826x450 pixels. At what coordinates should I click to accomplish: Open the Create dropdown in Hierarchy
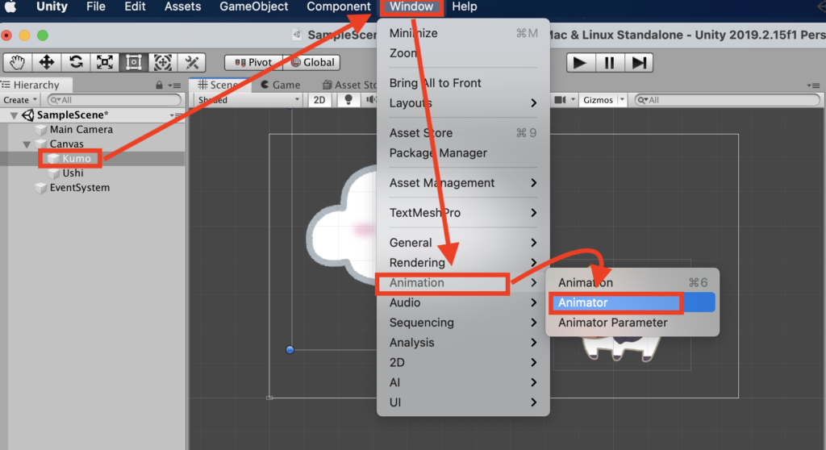tap(20, 100)
